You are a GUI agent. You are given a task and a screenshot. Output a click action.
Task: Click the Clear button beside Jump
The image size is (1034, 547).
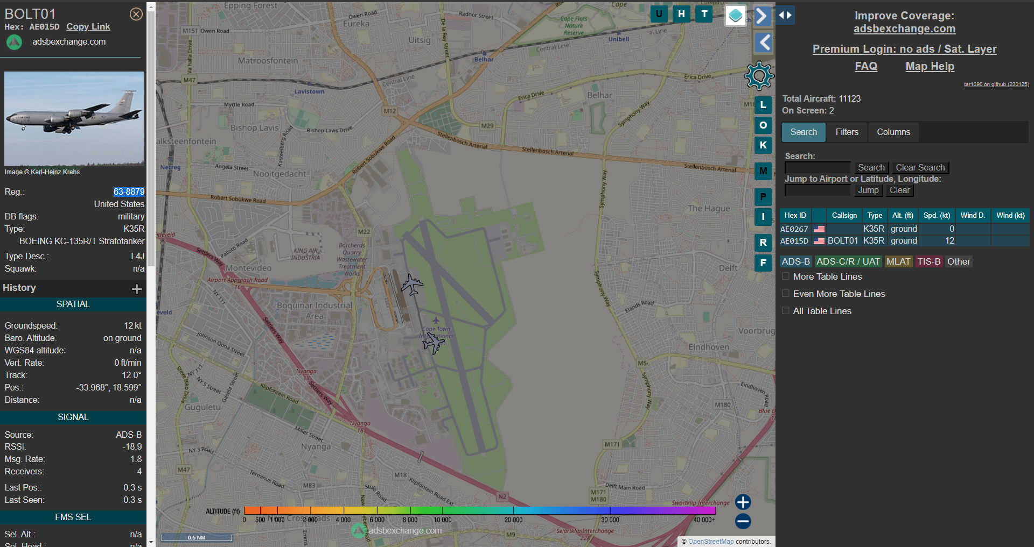pyautogui.click(x=899, y=190)
